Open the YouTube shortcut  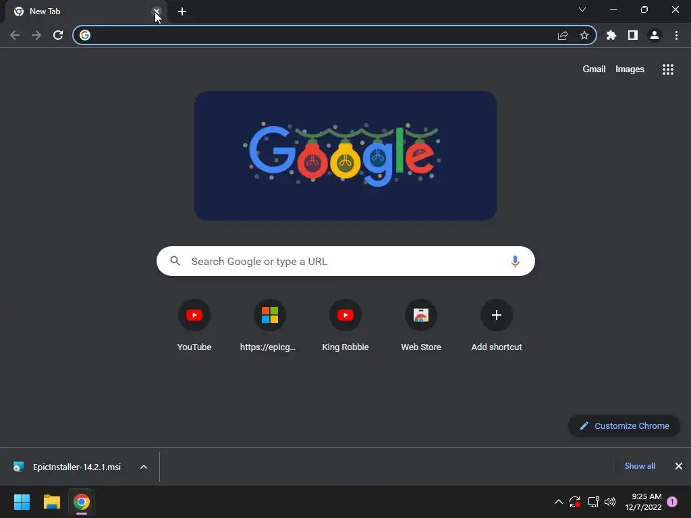click(x=194, y=325)
